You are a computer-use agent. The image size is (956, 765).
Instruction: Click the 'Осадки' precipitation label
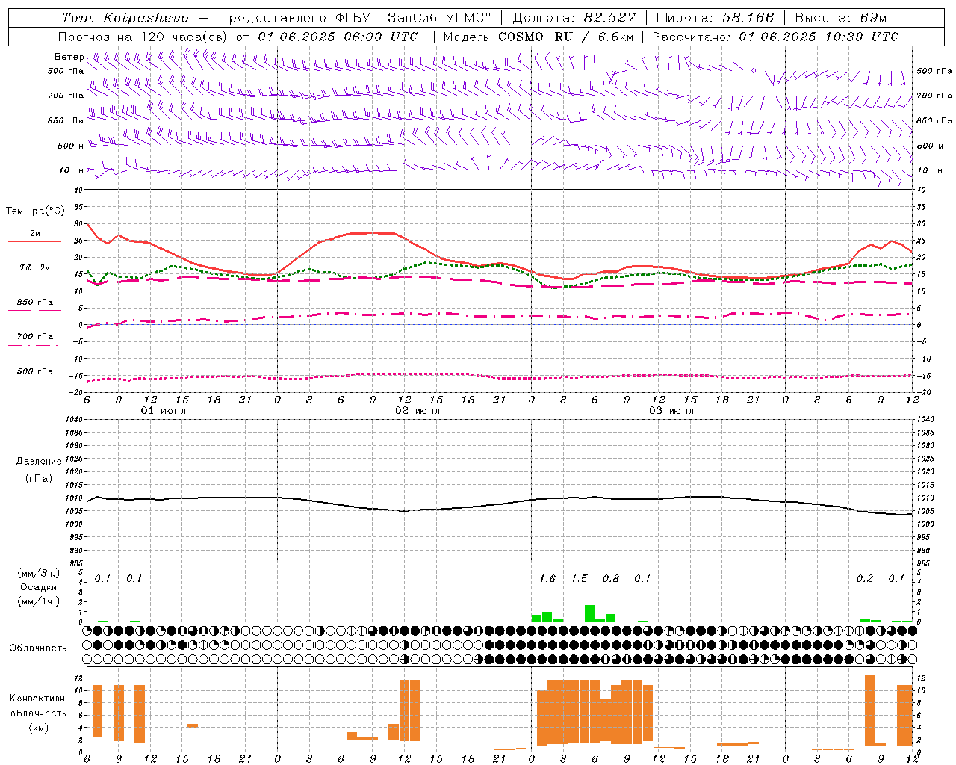coord(38,587)
